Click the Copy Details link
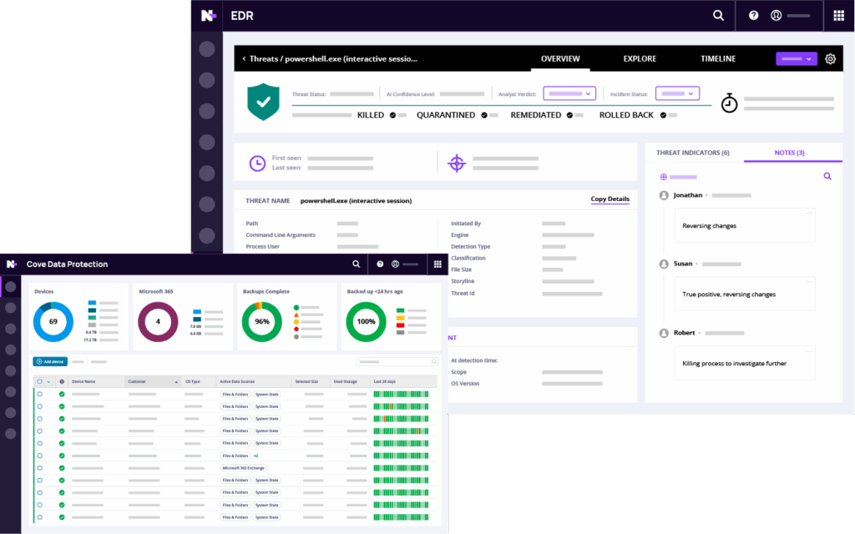855x534 pixels. coord(610,199)
